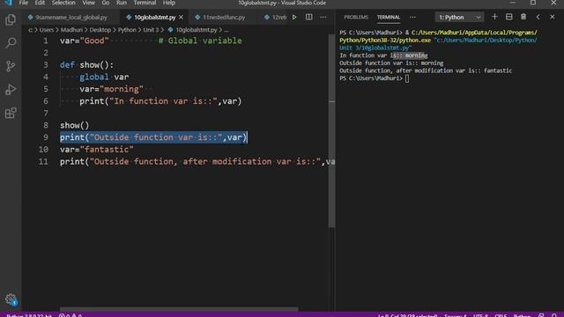Move panel with left chevron icon
This screenshot has width=564, height=317.
tap(538, 17)
